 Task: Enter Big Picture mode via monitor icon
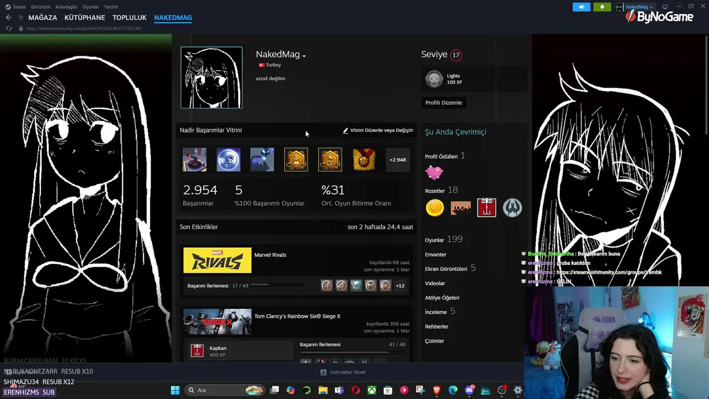point(665,7)
